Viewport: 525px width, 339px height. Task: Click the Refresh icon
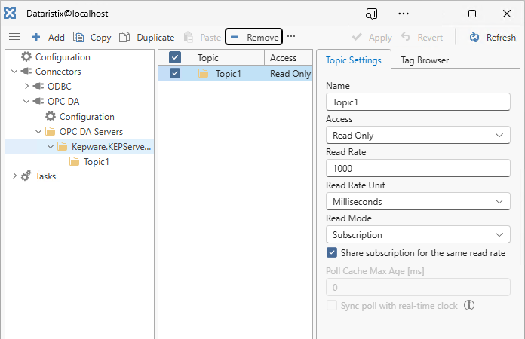474,37
